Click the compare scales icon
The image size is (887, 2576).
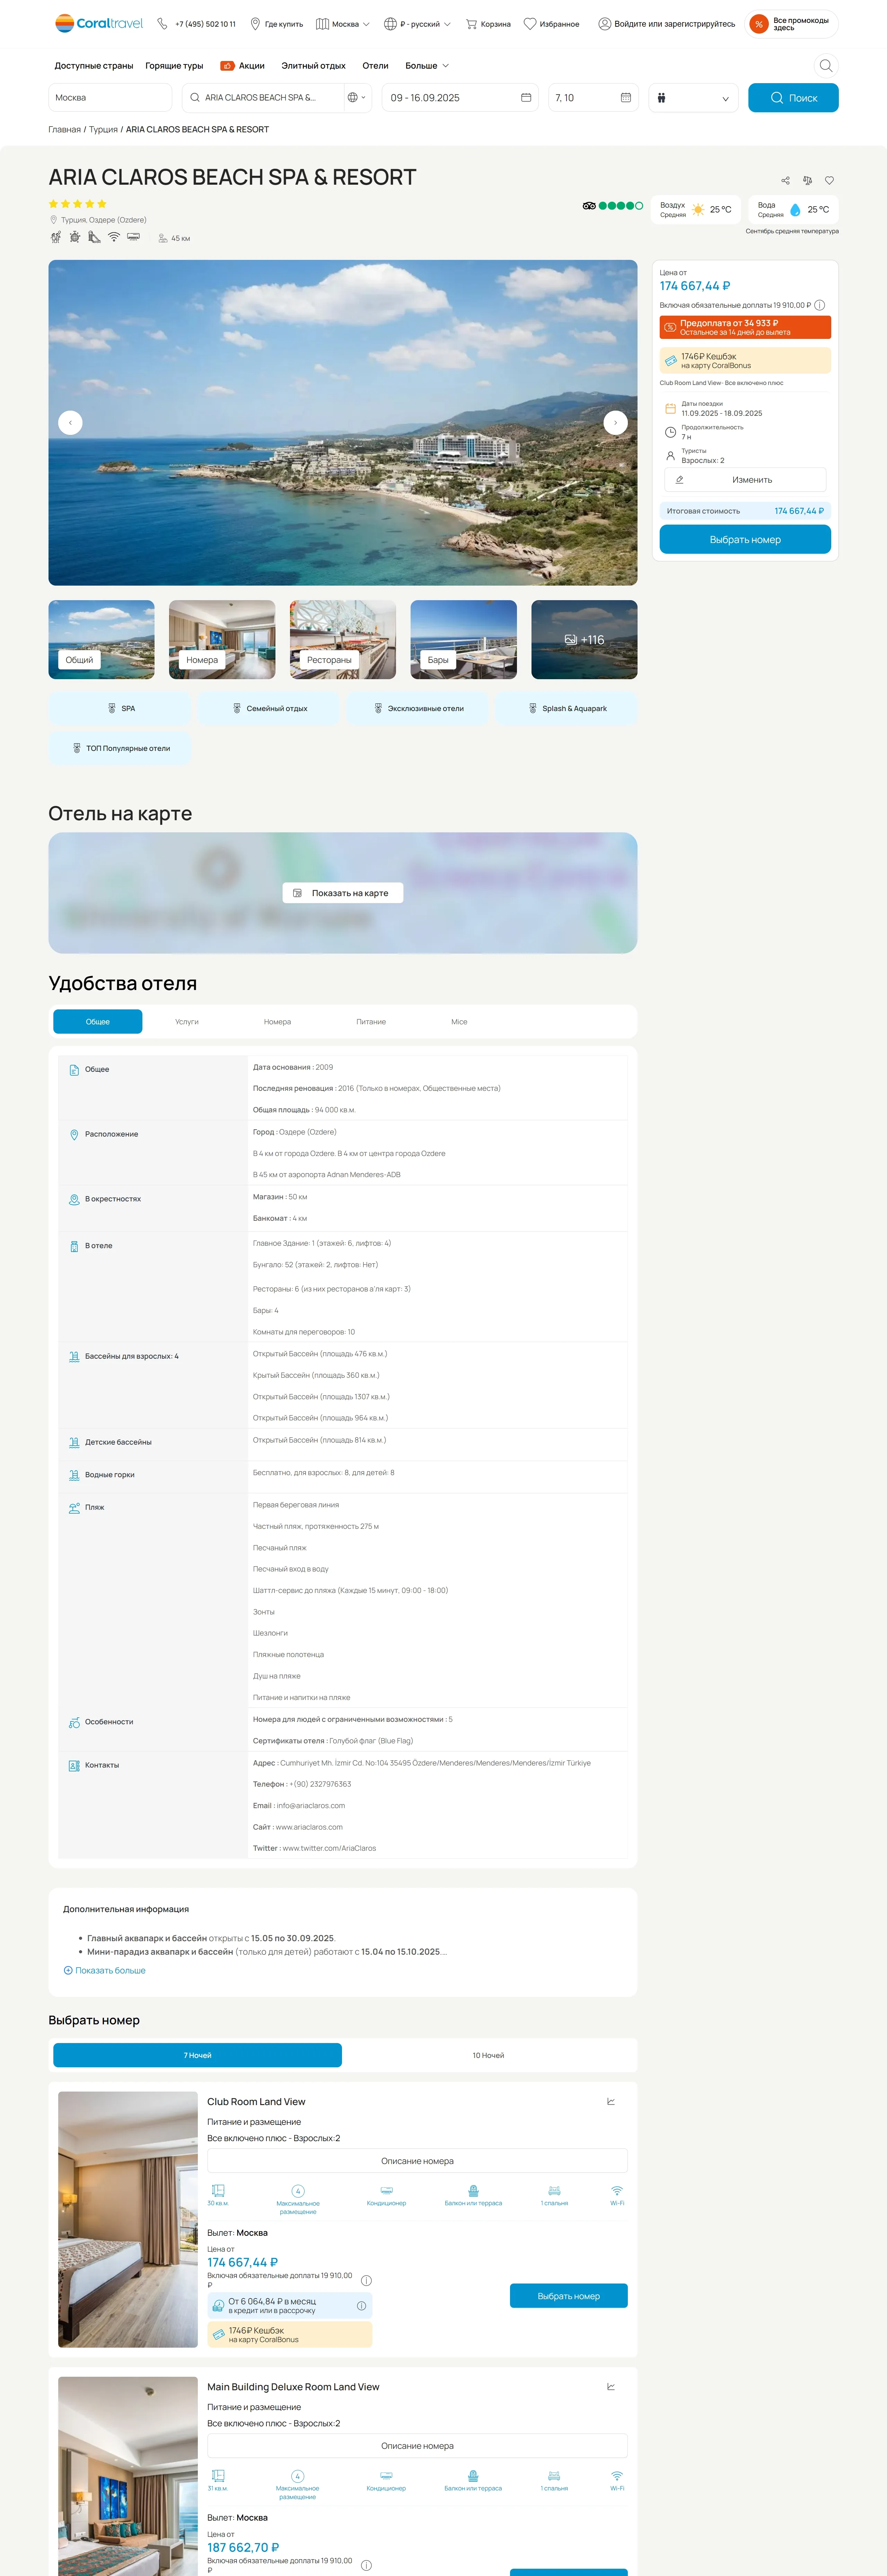click(x=807, y=181)
